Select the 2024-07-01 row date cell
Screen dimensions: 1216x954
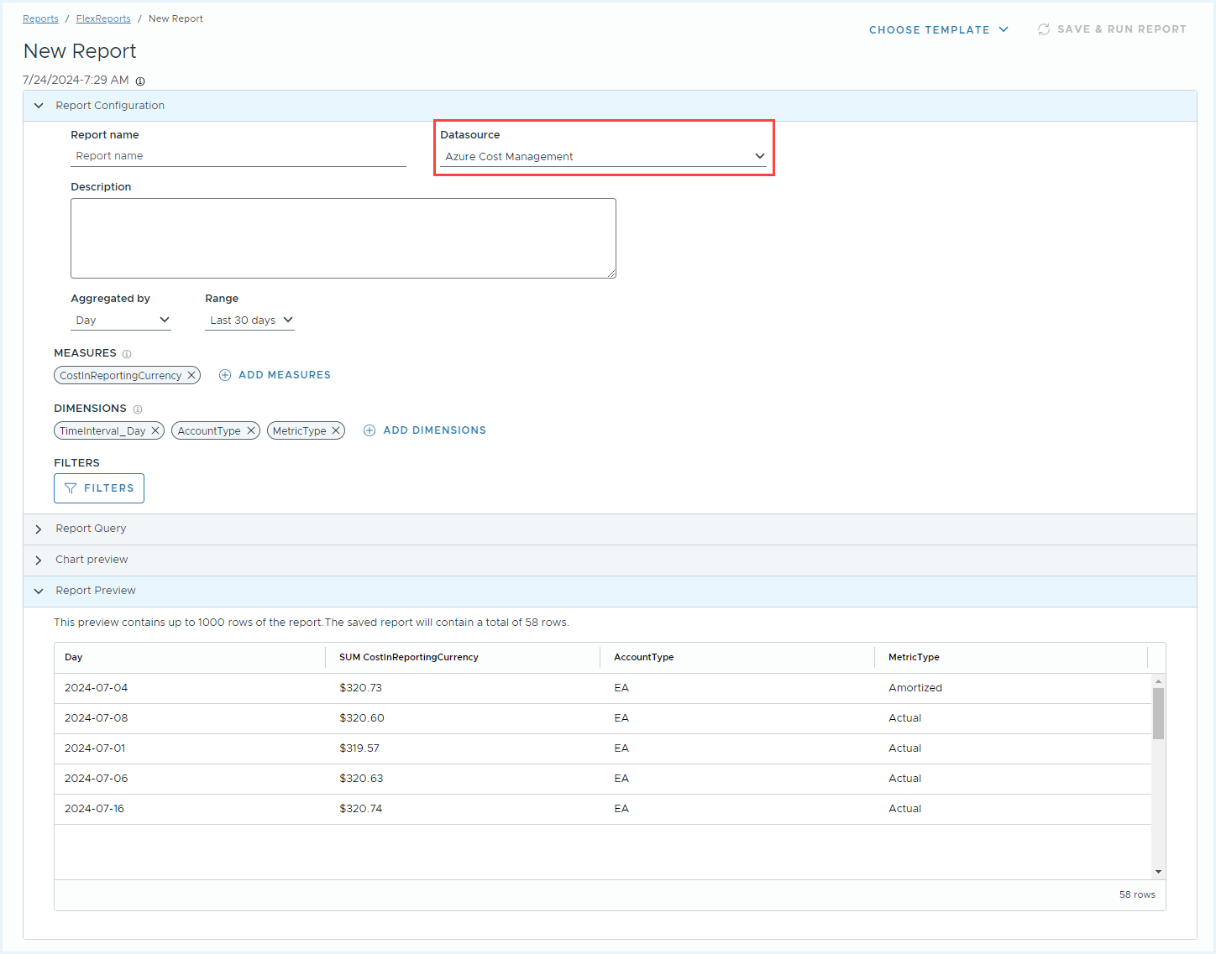(95, 748)
